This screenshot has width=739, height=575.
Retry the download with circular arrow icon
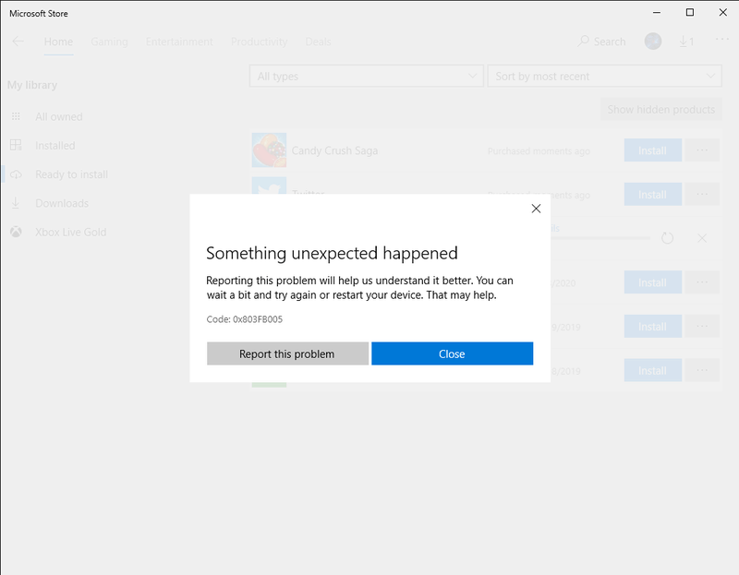(667, 238)
